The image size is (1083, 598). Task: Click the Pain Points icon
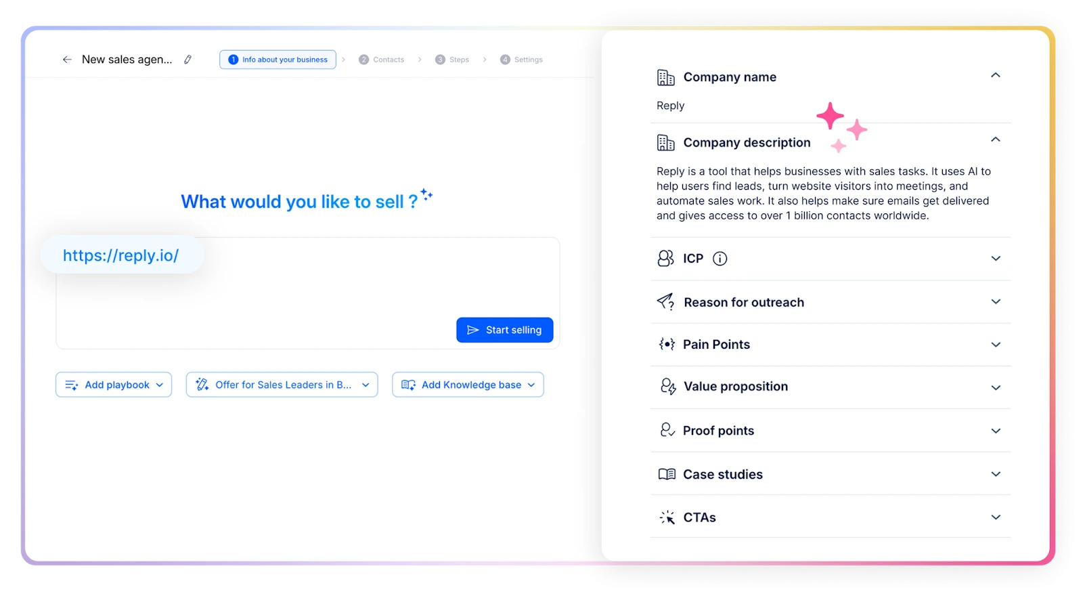pyautogui.click(x=667, y=344)
